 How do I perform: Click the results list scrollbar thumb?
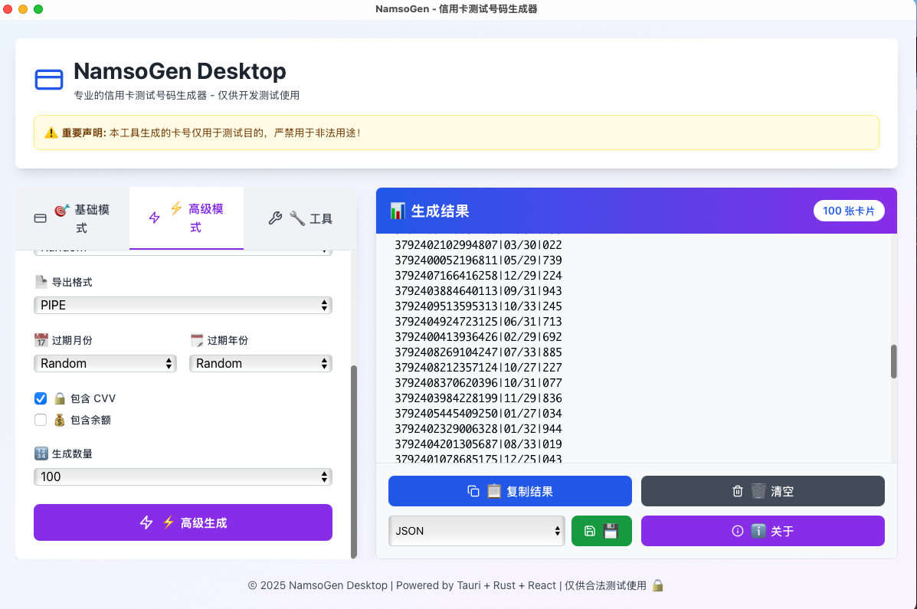[893, 361]
